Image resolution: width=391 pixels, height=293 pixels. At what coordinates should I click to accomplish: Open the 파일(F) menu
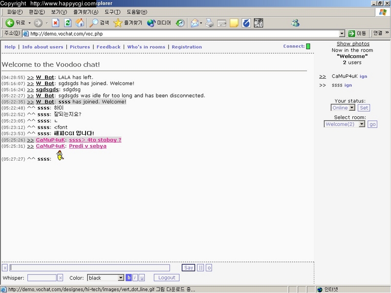point(15,12)
